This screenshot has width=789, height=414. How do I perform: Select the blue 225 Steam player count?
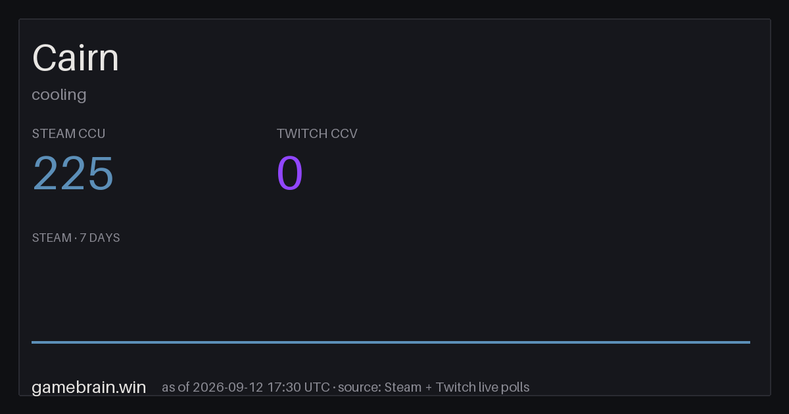click(73, 173)
